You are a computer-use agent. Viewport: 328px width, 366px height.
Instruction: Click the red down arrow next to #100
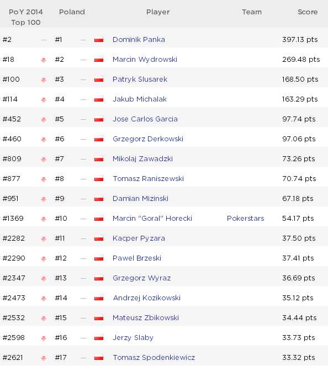click(x=44, y=80)
